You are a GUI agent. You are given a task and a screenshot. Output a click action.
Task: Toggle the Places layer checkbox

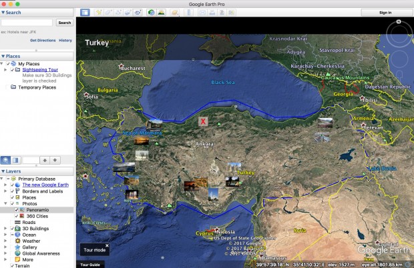[12, 197]
